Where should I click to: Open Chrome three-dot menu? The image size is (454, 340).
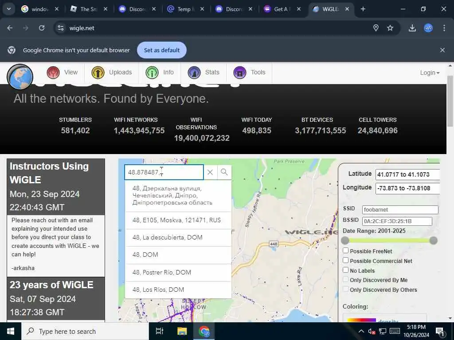pyautogui.click(x=444, y=28)
